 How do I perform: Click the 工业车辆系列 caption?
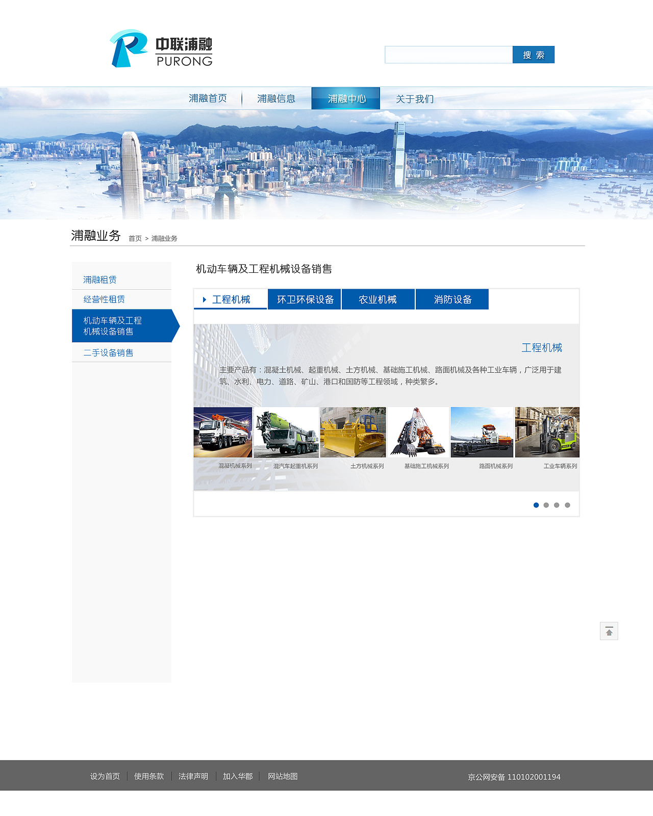pyautogui.click(x=560, y=466)
